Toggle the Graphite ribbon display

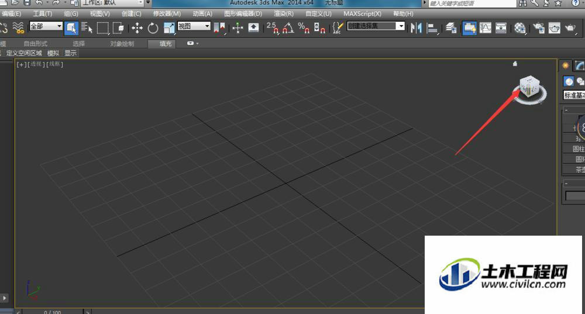tap(469, 28)
